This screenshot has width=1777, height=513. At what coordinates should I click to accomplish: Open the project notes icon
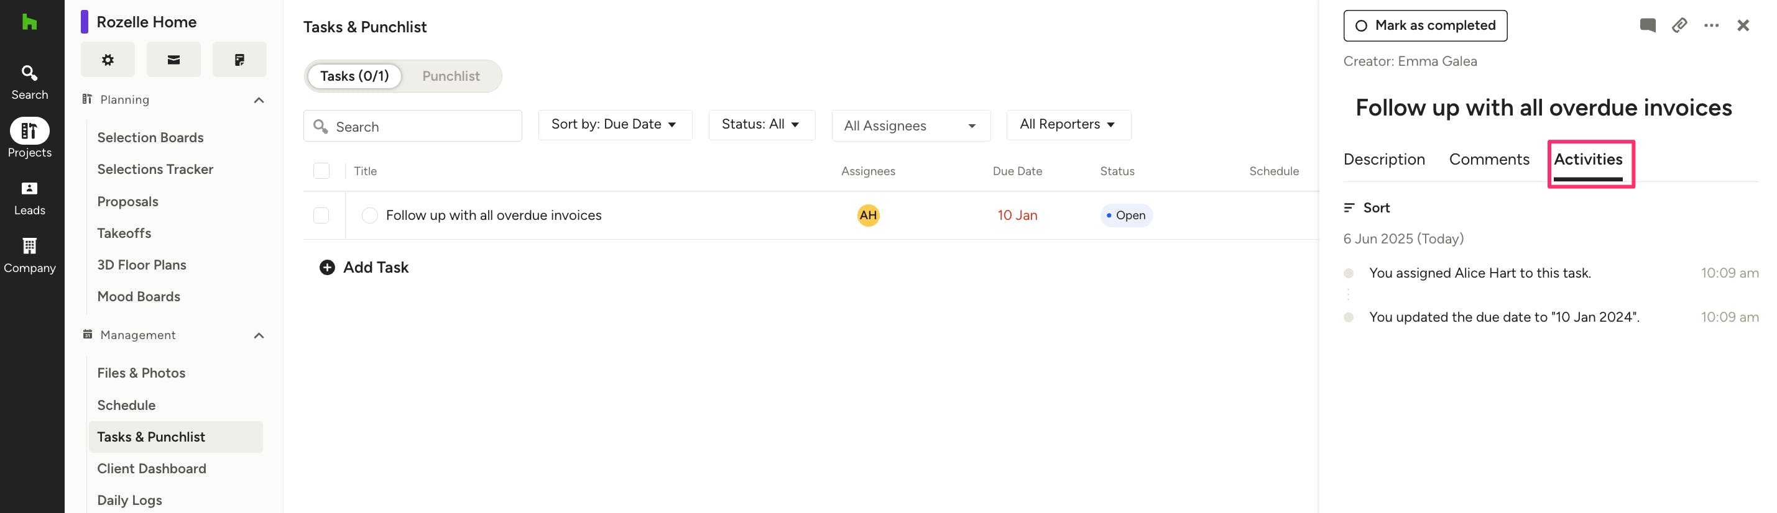(x=239, y=60)
